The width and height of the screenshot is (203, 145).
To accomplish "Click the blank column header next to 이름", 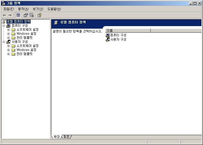I will (x=176, y=31).
